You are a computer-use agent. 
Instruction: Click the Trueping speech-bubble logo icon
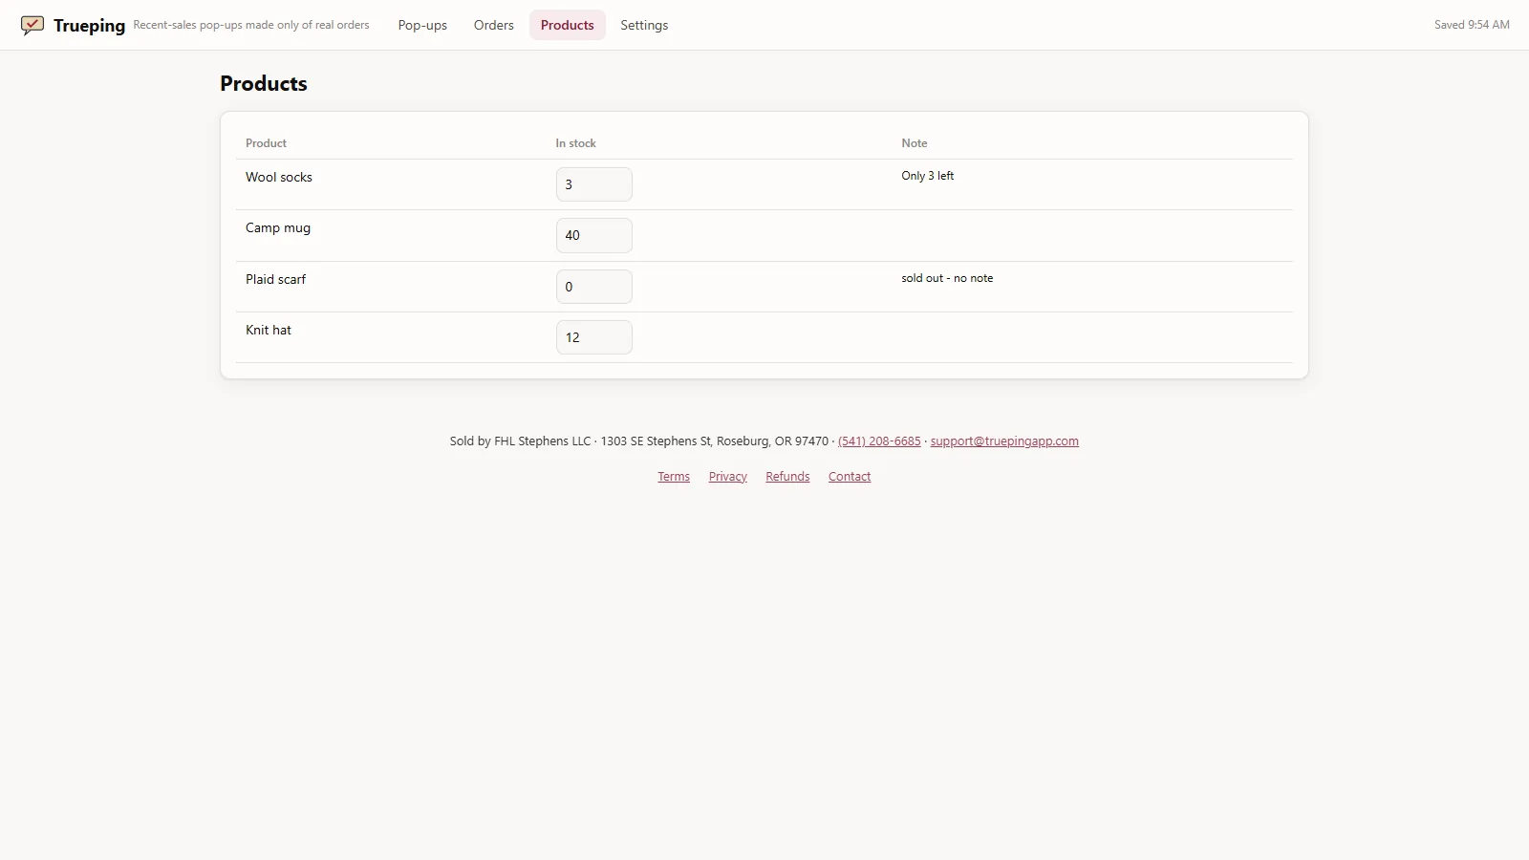[32, 25]
